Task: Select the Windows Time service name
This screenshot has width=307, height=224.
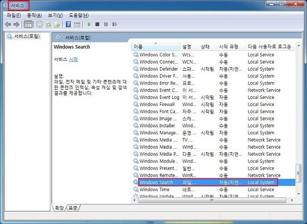Action: coord(154,189)
